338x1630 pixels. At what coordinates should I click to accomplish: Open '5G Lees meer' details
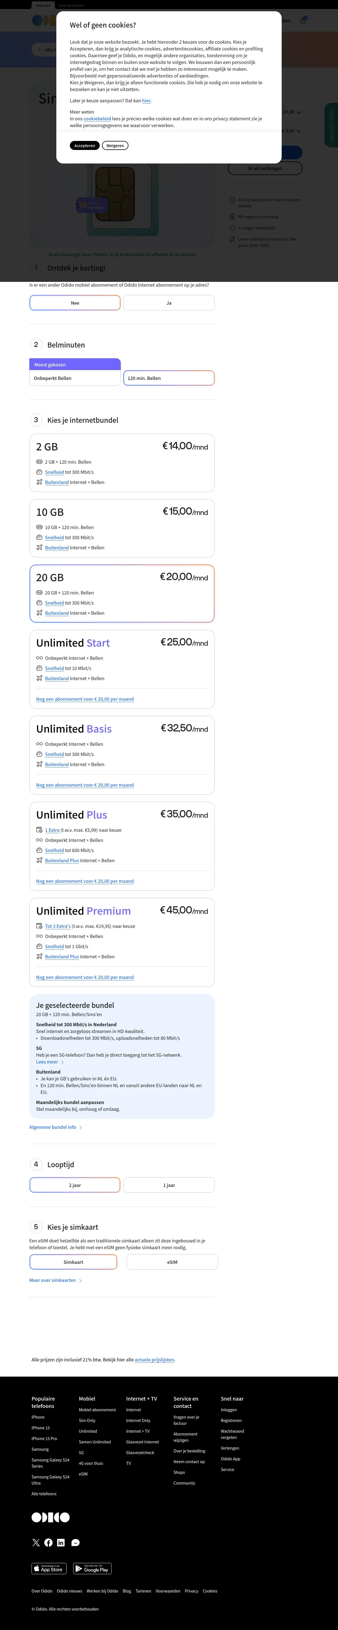click(49, 1062)
